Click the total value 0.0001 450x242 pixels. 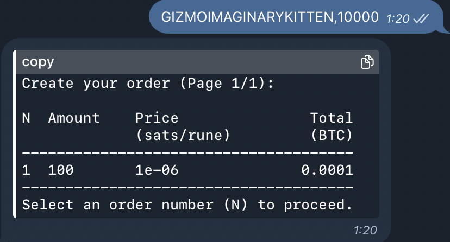(327, 170)
